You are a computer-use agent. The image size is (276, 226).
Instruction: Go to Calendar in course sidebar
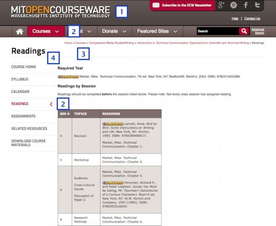20,91
